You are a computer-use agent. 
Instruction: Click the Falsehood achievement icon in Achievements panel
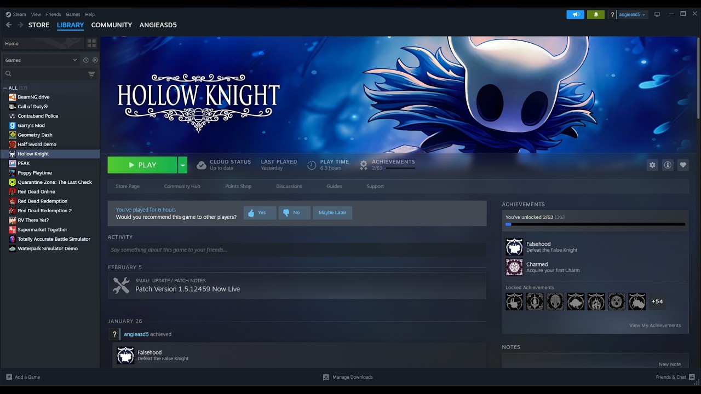(514, 247)
